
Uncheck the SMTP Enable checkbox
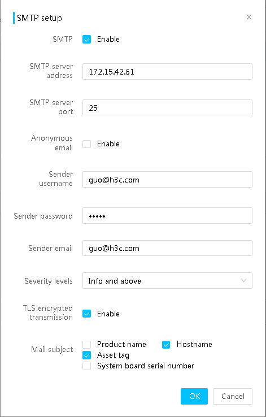tap(86, 40)
